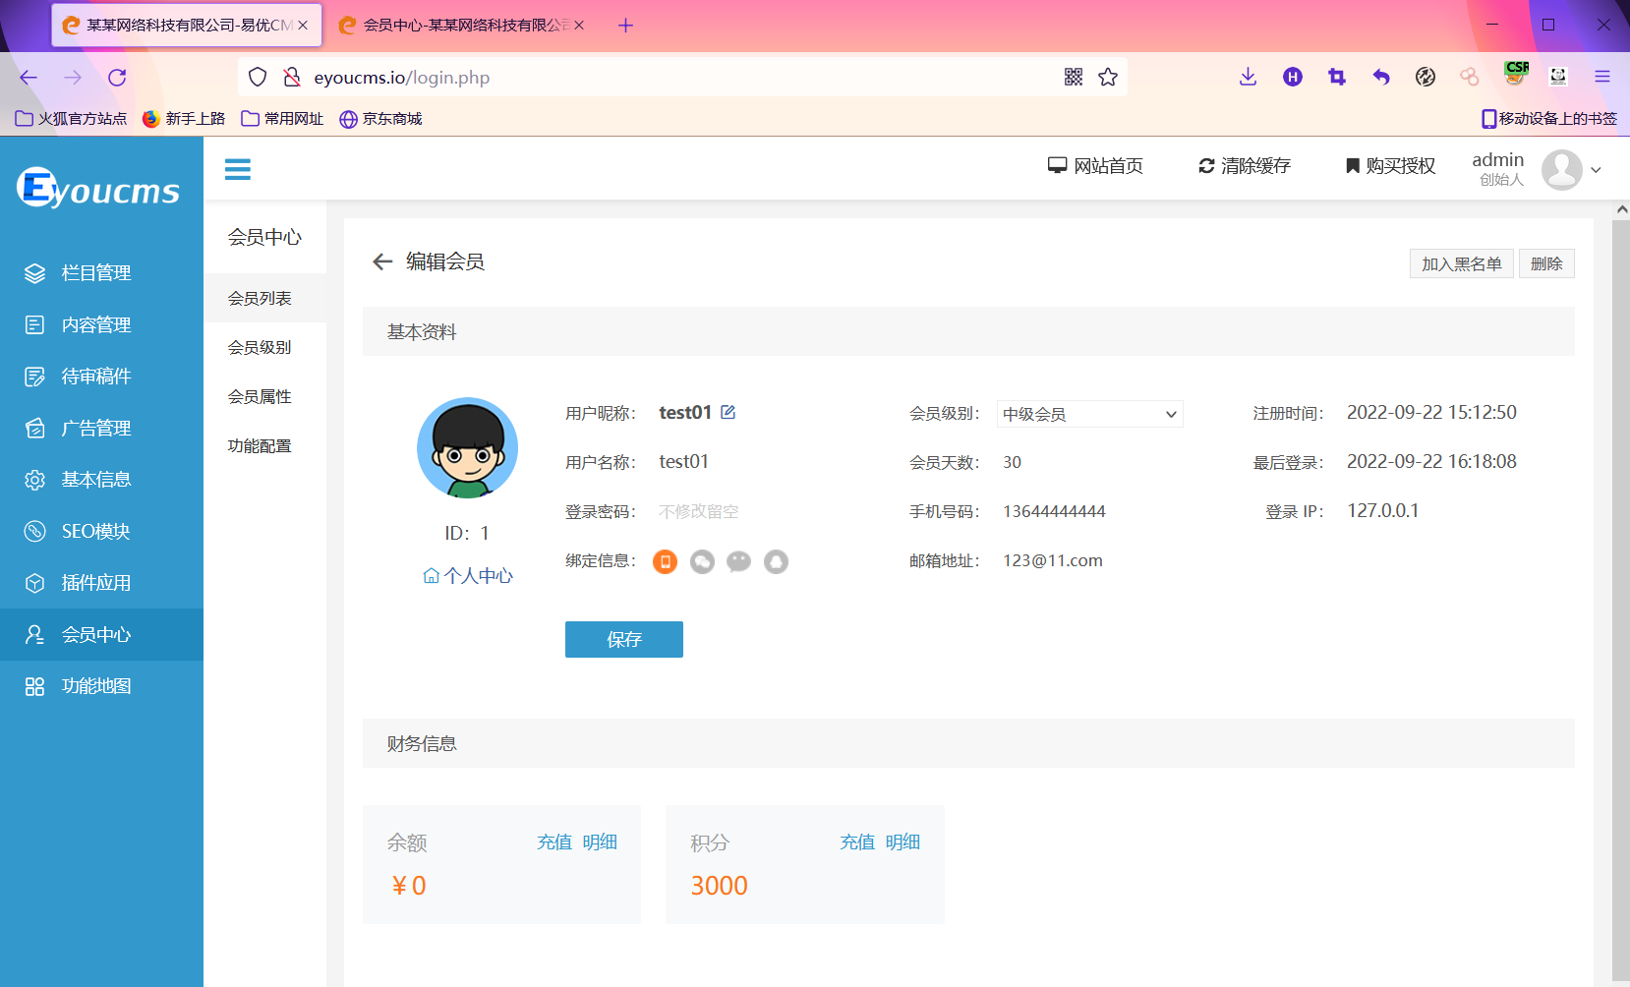Open the browser downloads icon

coord(1248,77)
